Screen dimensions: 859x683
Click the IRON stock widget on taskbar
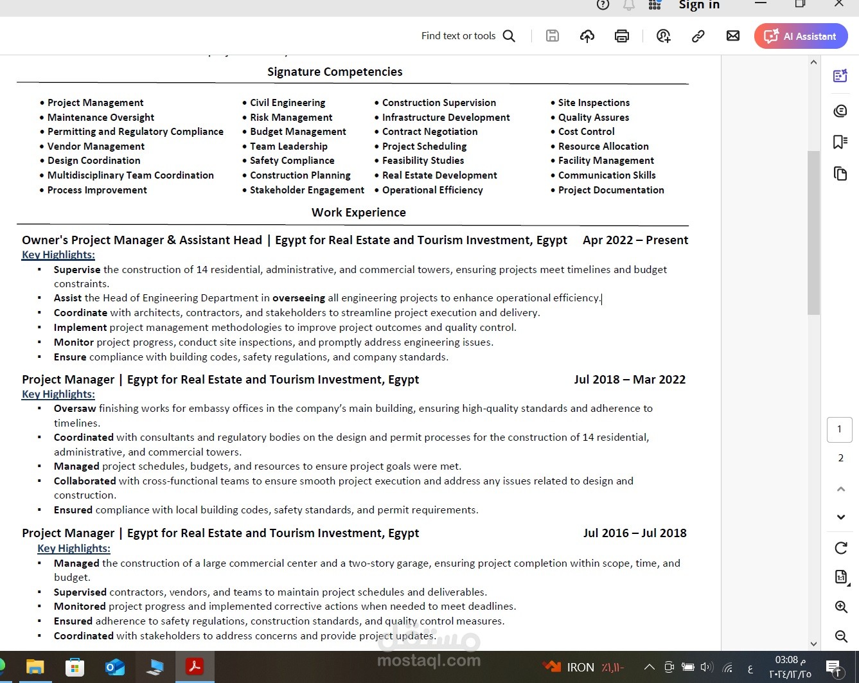point(583,667)
